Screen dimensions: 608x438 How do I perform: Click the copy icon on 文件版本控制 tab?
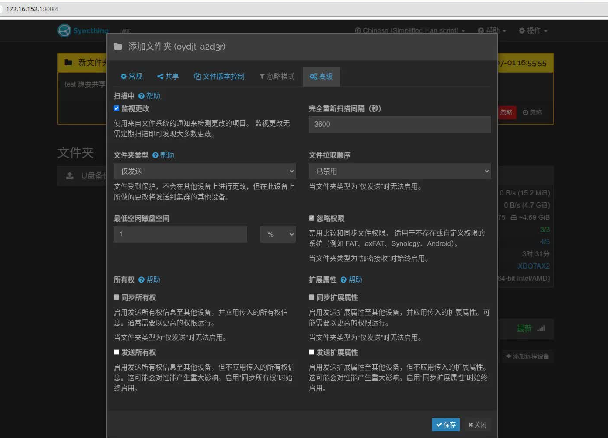197,76
